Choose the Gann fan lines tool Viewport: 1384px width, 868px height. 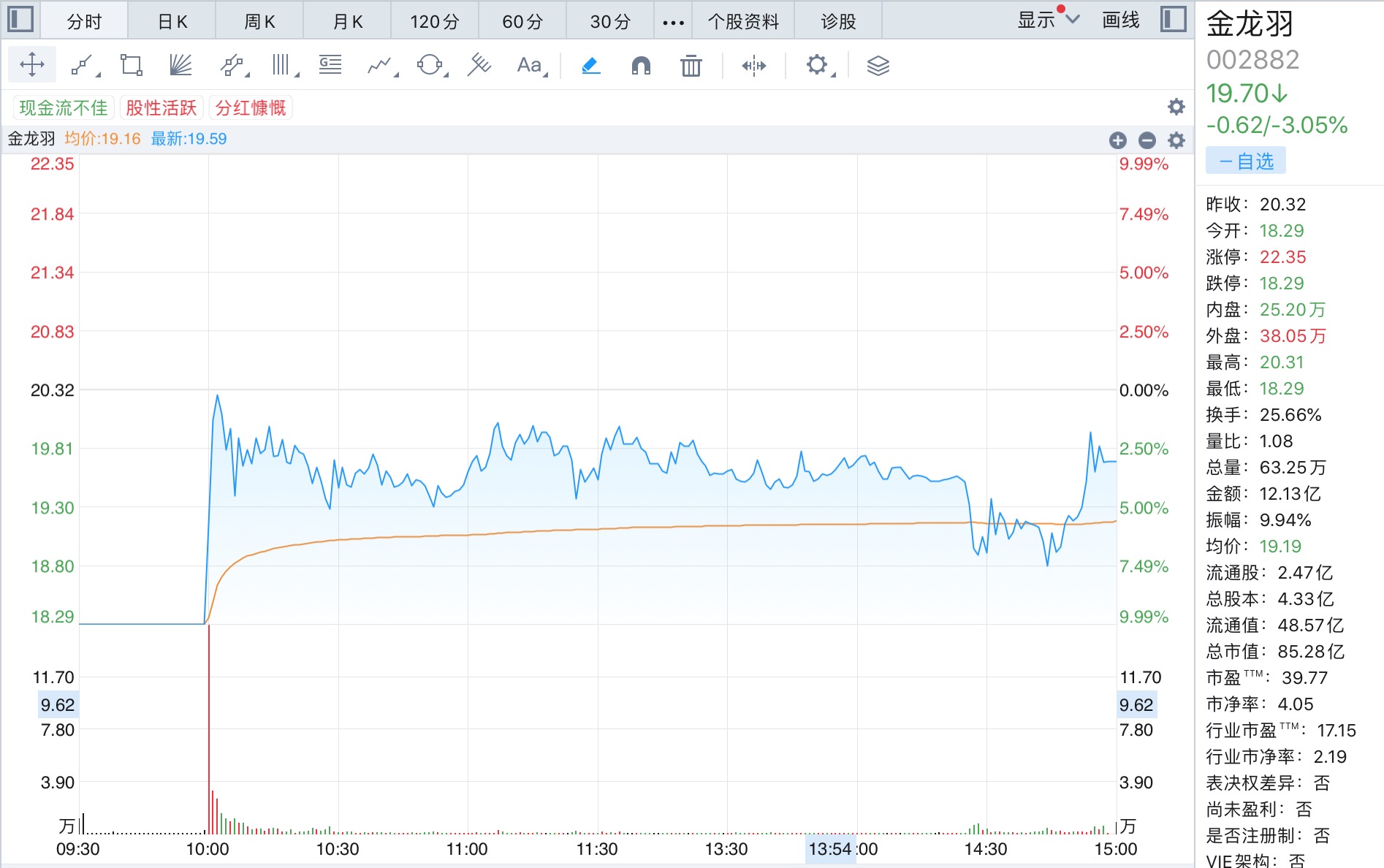tap(180, 66)
